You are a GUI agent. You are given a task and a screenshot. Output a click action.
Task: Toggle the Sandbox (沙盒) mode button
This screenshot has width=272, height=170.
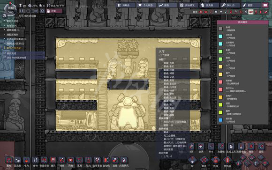[54, 11]
